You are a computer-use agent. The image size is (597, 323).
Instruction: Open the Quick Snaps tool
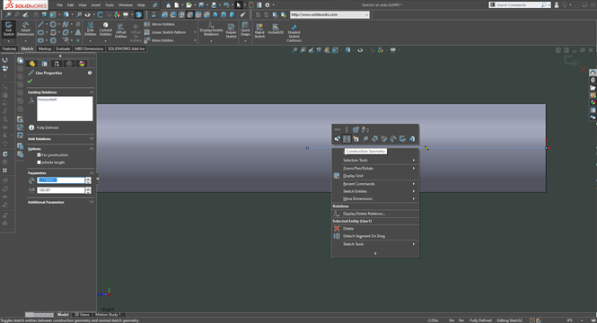pyautogui.click(x=245, y=29)
